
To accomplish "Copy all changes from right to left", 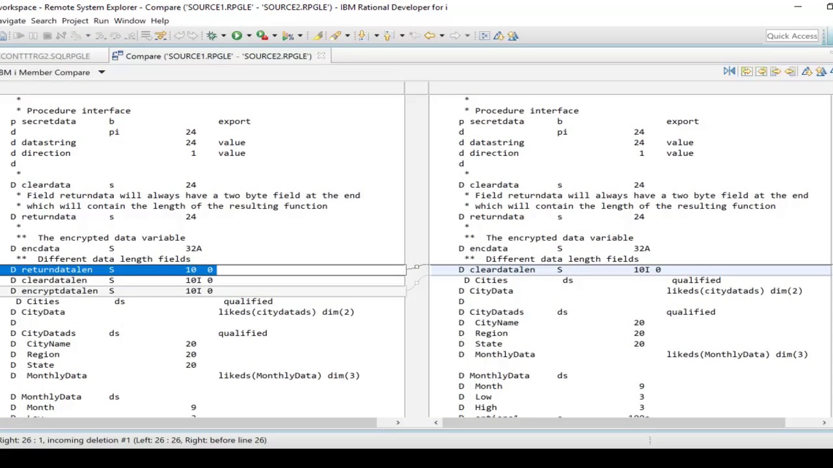I will coord(761,71).
